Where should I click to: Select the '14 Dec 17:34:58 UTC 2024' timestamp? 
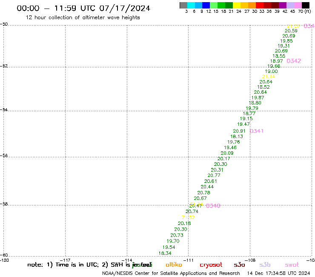coord(279,274)
